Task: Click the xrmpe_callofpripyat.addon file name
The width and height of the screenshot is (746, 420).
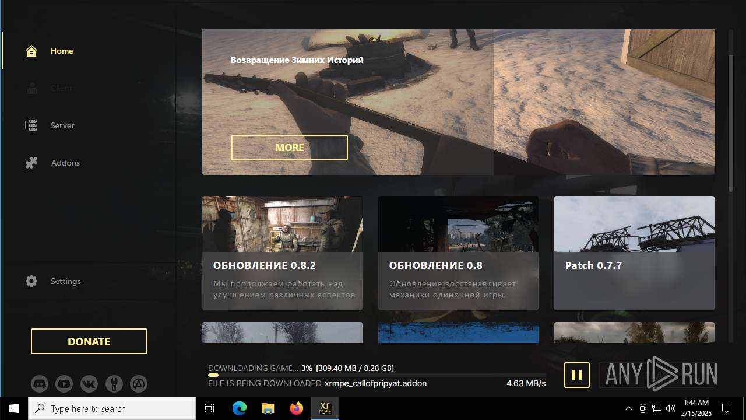Action: [375, 383]
